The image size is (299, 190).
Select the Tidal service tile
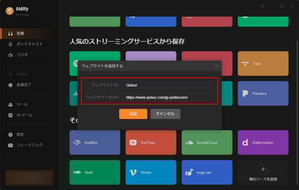[x=263, y=63]
